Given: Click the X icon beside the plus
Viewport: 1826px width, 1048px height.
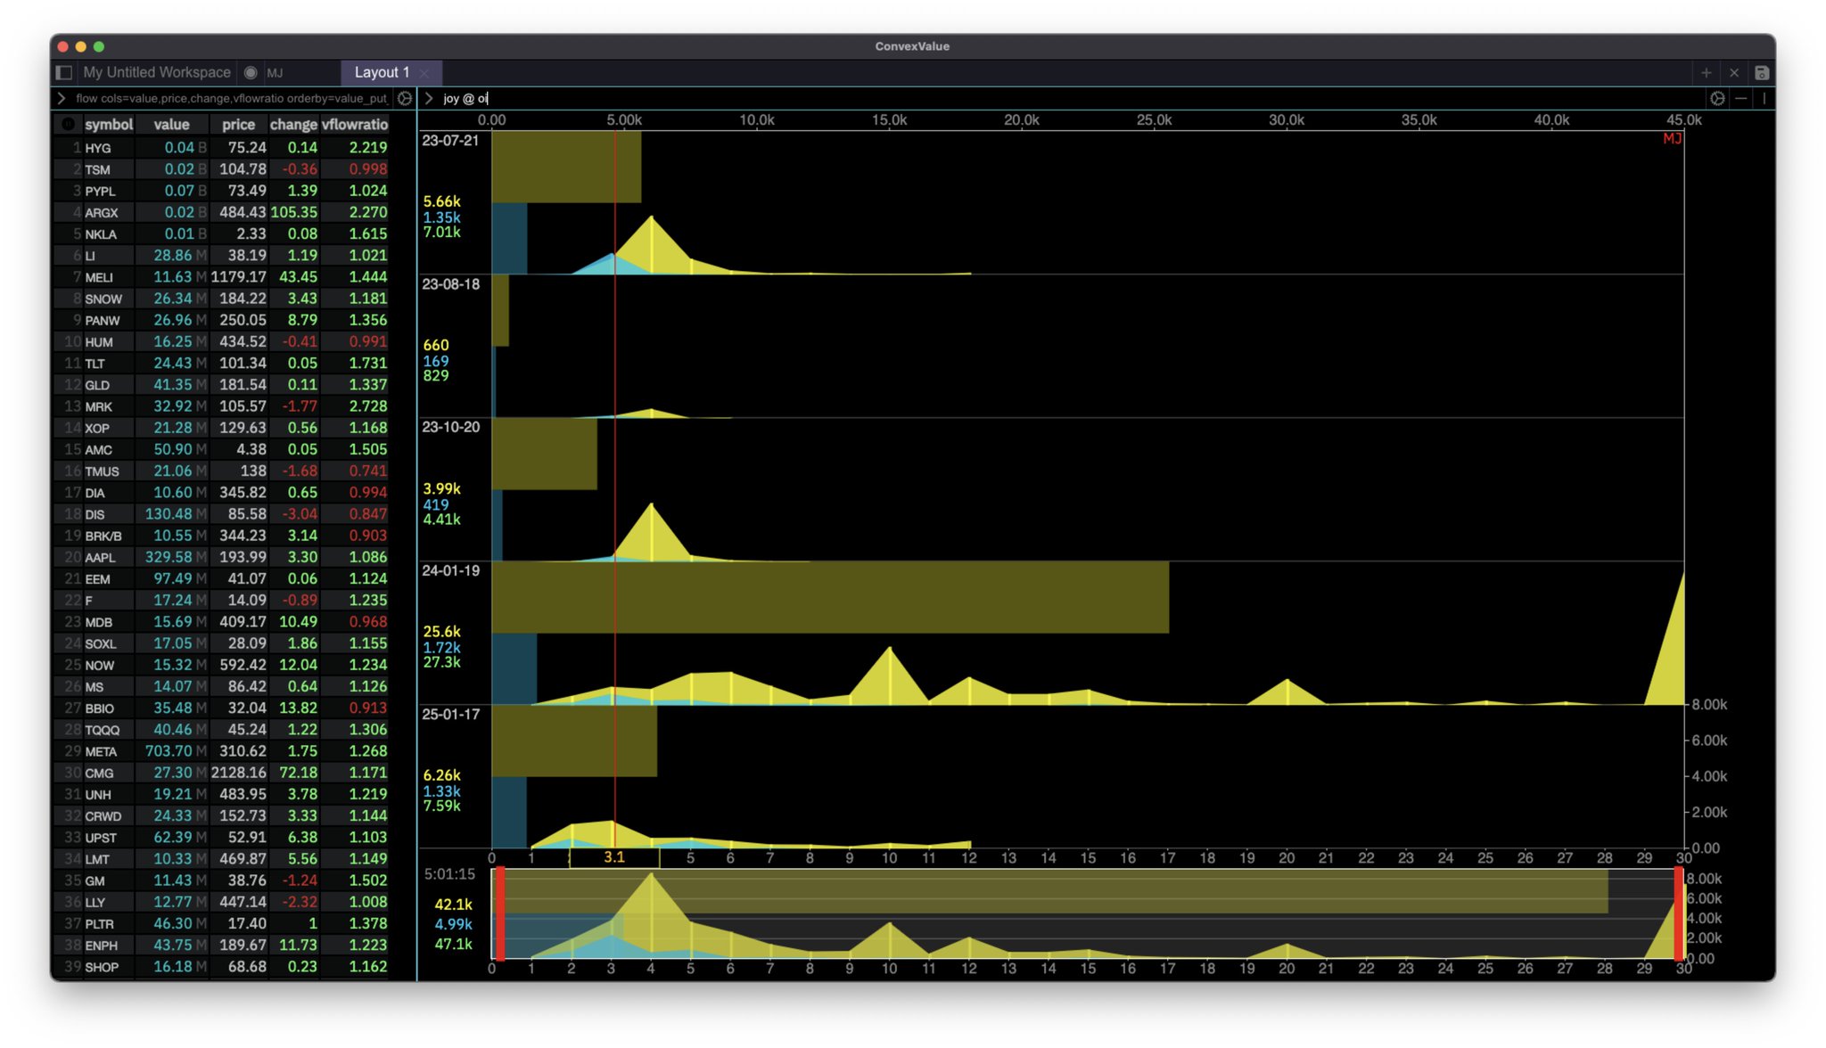Looking at the screenshot, I should tap(1733, 73).
